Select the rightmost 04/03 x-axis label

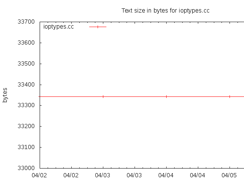(x=135, y=175)
